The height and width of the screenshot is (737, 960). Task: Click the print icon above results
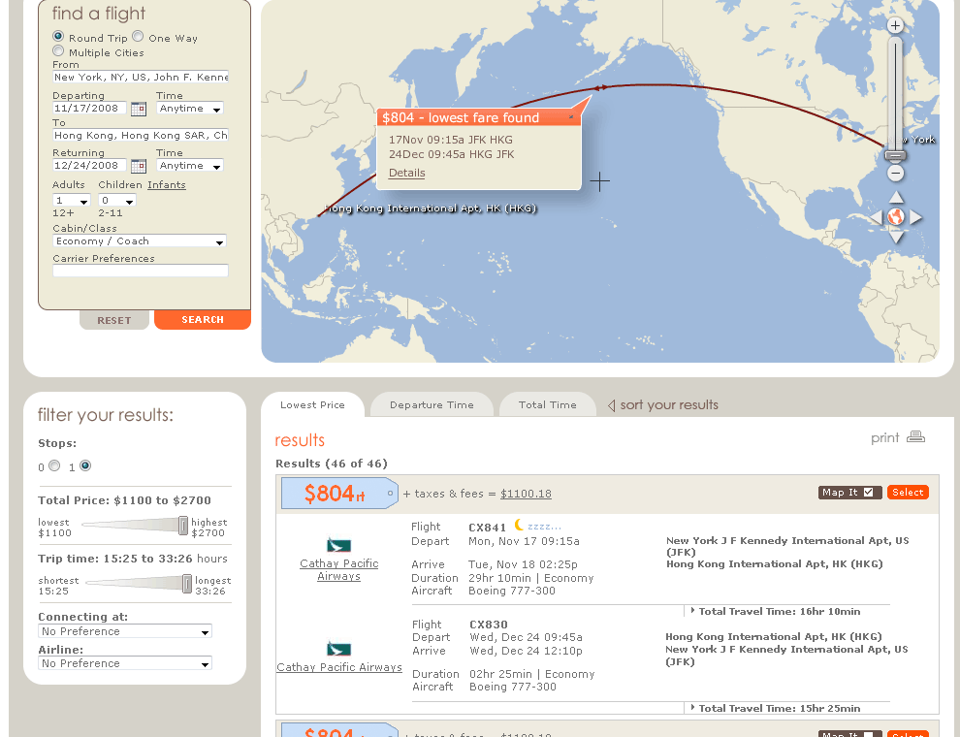coord(915,437)
